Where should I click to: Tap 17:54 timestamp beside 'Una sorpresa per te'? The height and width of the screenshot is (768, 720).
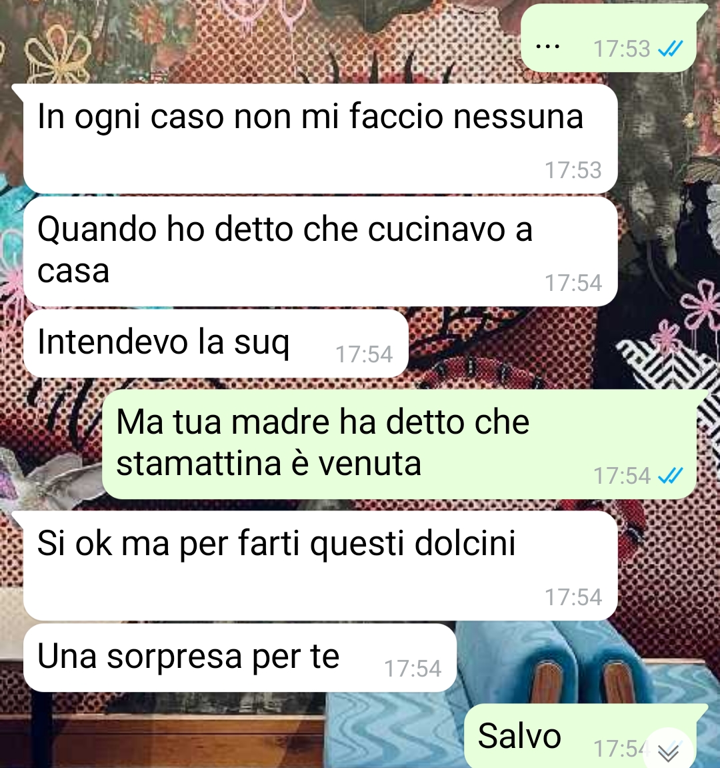click(413, 669)
